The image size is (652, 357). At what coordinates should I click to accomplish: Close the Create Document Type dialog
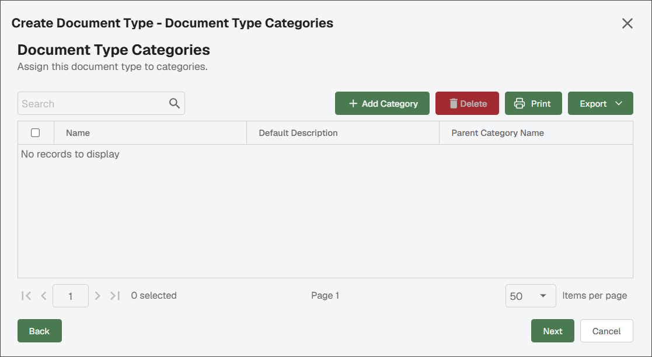tap(627, 23)
